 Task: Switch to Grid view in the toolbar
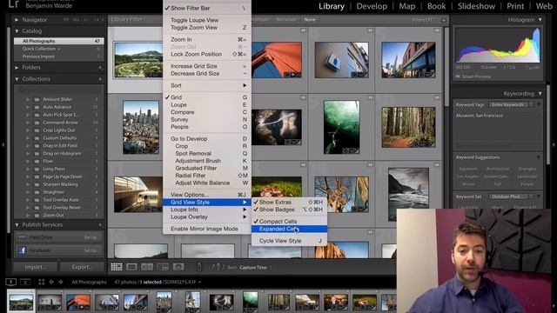pos(117,267)
